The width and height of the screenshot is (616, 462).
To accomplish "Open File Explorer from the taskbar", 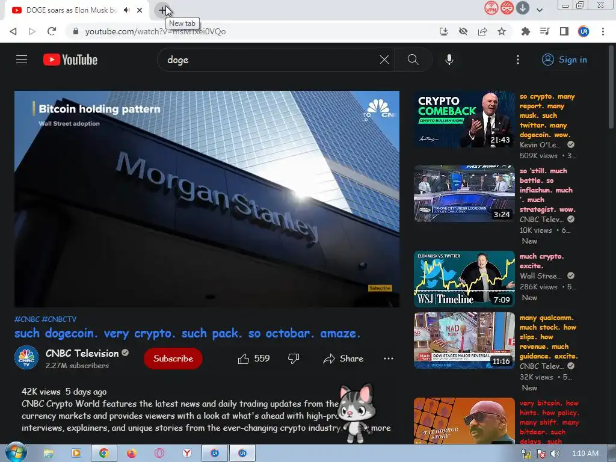I will click(x=48, y=454).
